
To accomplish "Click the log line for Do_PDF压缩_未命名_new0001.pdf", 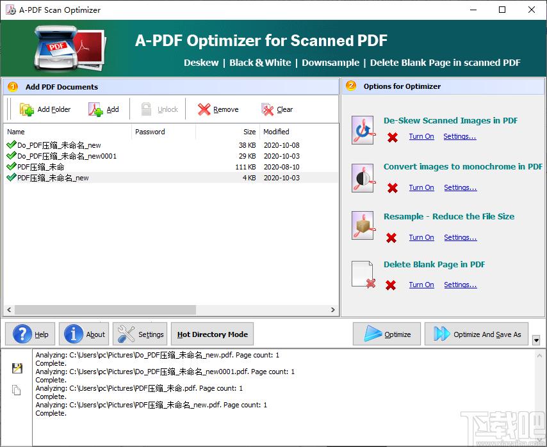I will [165, 372].
